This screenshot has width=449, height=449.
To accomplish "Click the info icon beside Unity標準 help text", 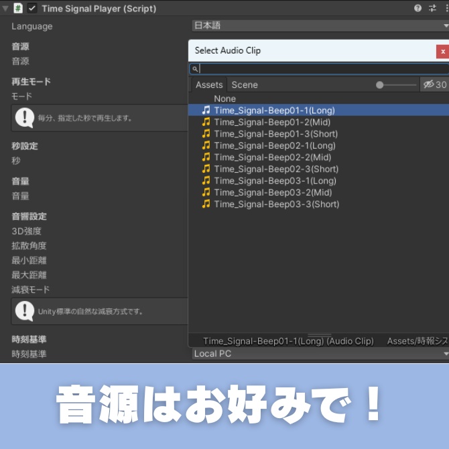I will 25,311.
